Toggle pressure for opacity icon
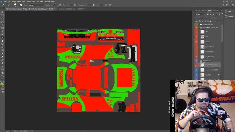 coord(59,5)
